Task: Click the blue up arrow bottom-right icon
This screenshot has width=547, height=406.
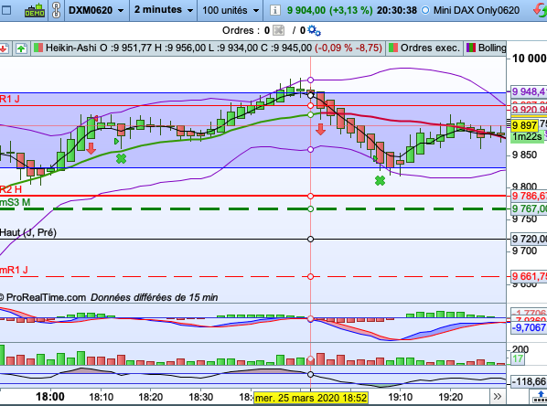Action: (x=540, y=397)
